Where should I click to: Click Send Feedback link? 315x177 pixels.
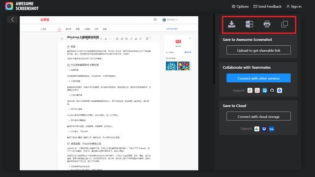click(267, 6)
